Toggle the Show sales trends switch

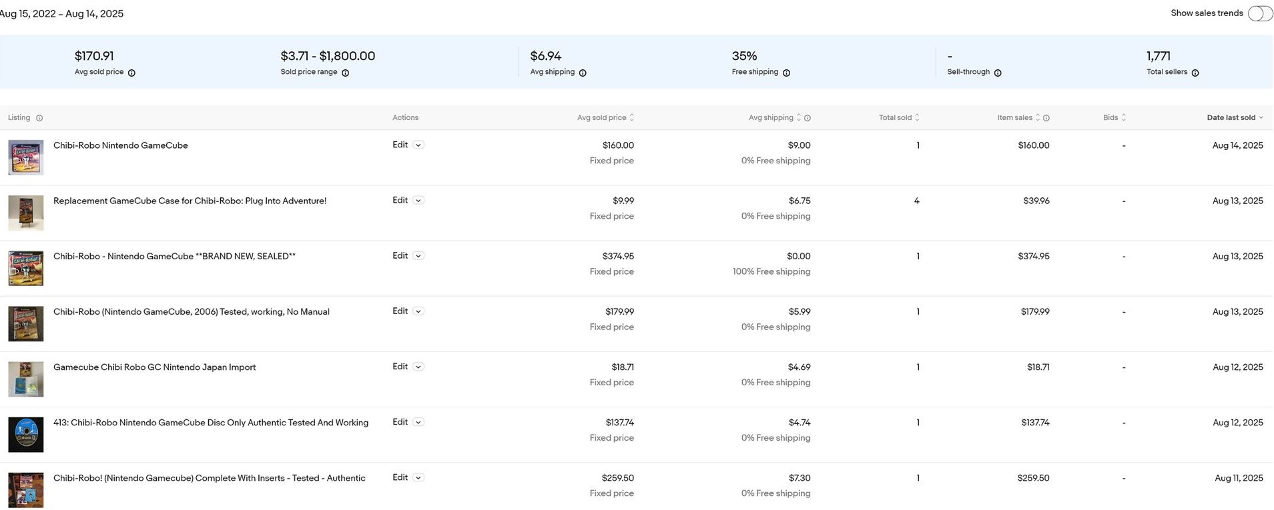(1260, 13)
